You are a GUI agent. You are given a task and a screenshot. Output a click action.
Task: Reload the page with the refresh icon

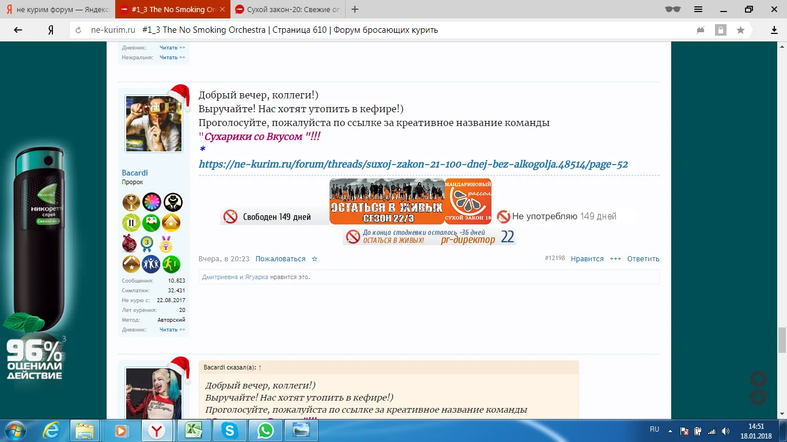pos(78,30)
